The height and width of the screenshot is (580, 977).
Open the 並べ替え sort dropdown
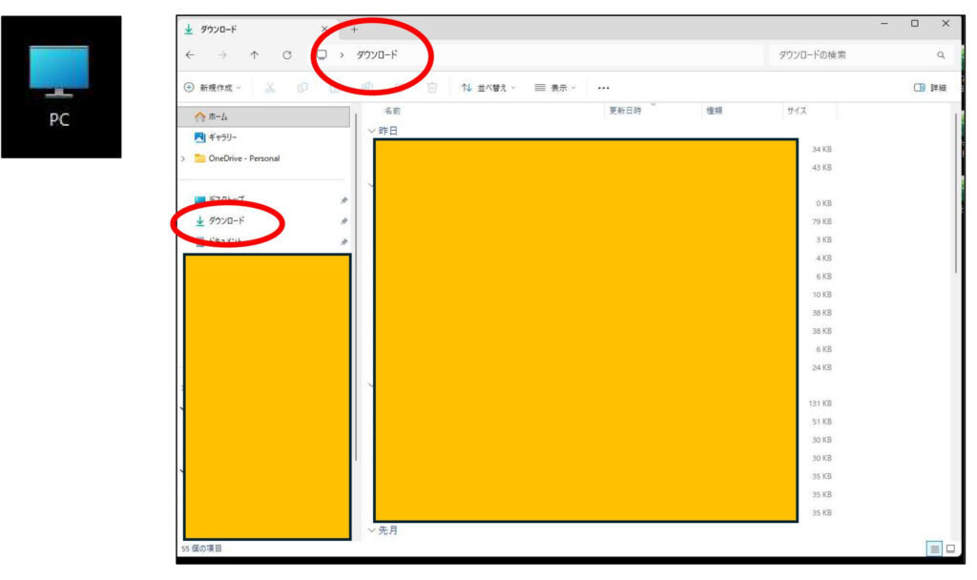(488, 88)
